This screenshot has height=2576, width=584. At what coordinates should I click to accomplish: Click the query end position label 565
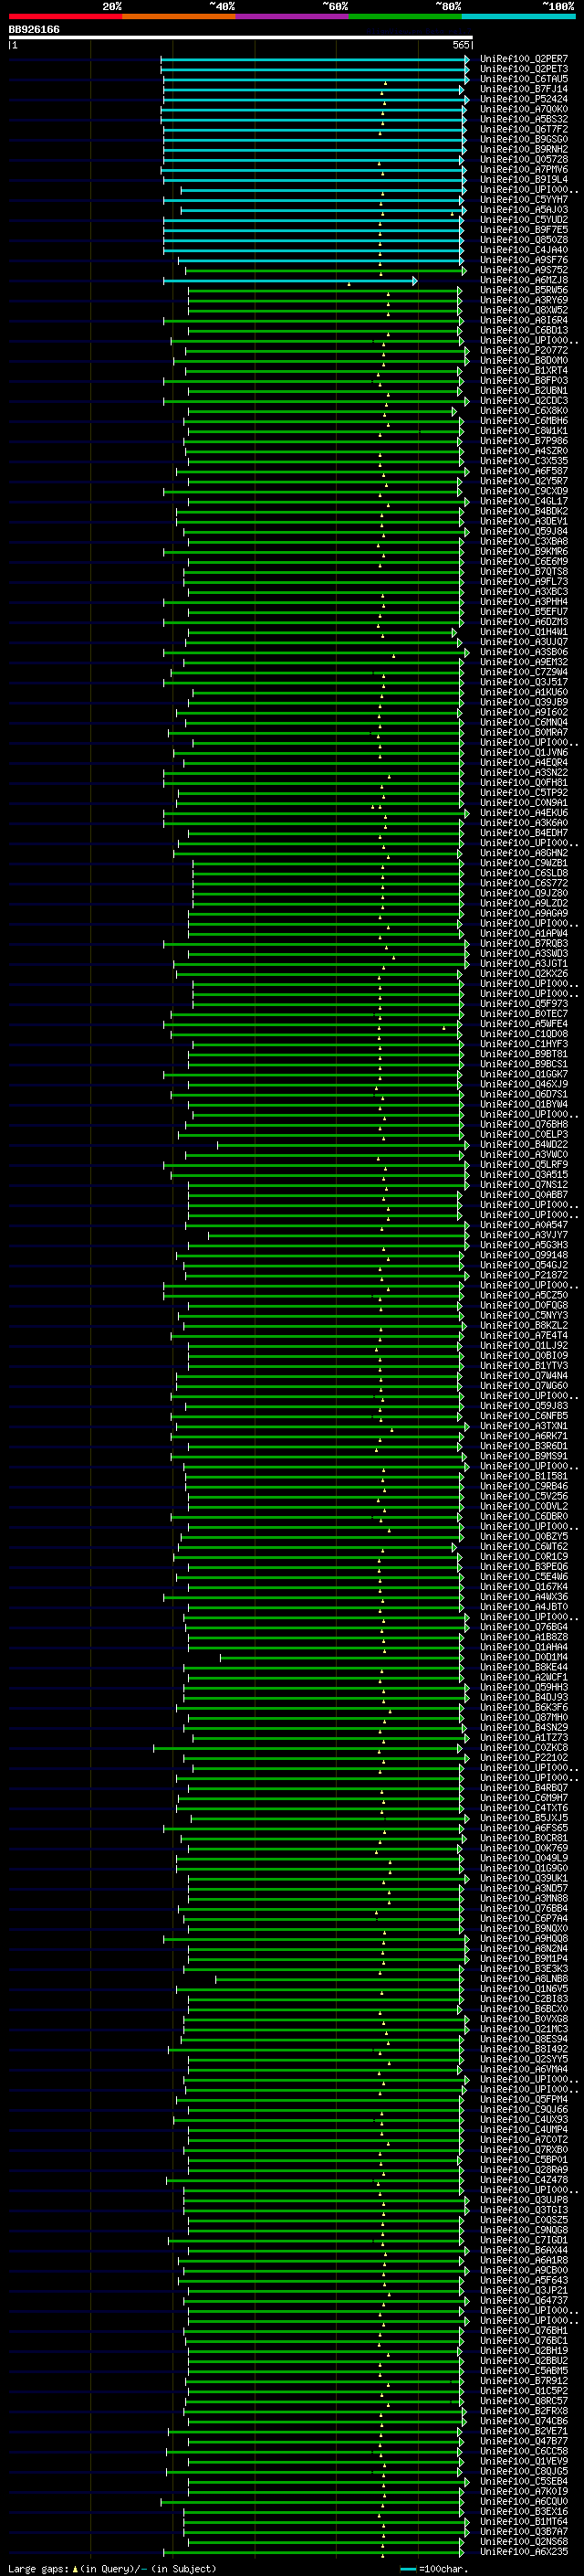pos(460,45)
